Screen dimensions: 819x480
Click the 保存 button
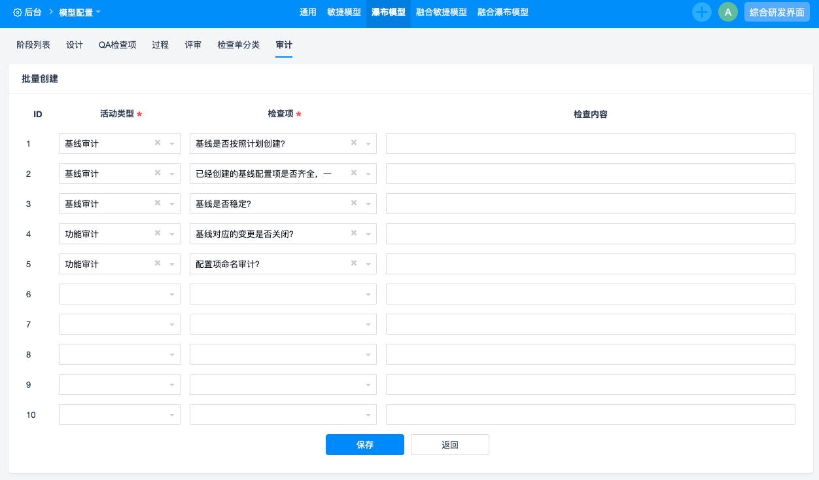click(364, 445)
